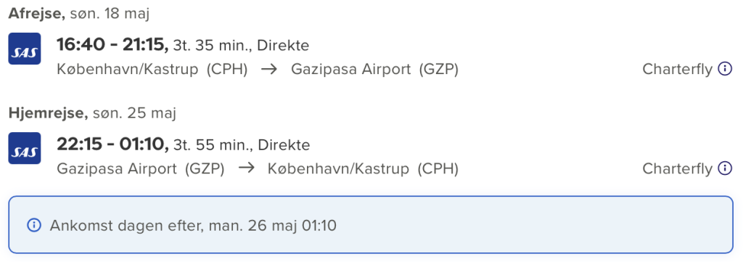This screenshot has height=262, width=743.
Task: Click the arrow between GZP and CPH
Action: [246, 168]
